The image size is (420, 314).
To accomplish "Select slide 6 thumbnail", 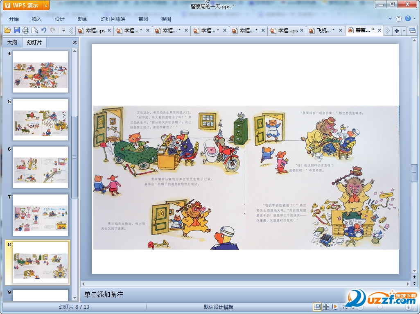I will pyautogui.click(x=41, y=167).
